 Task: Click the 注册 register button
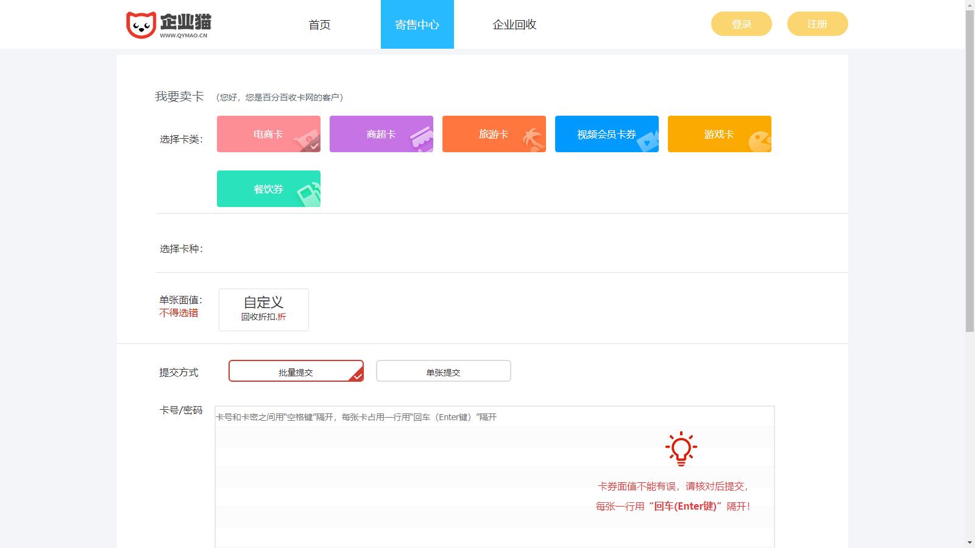[817, 24]
